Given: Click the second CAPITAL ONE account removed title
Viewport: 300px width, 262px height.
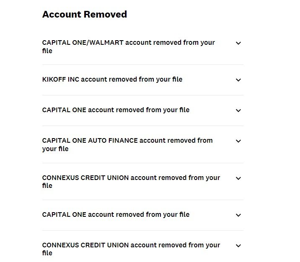Looking at the screenshot, I should 116,215.
